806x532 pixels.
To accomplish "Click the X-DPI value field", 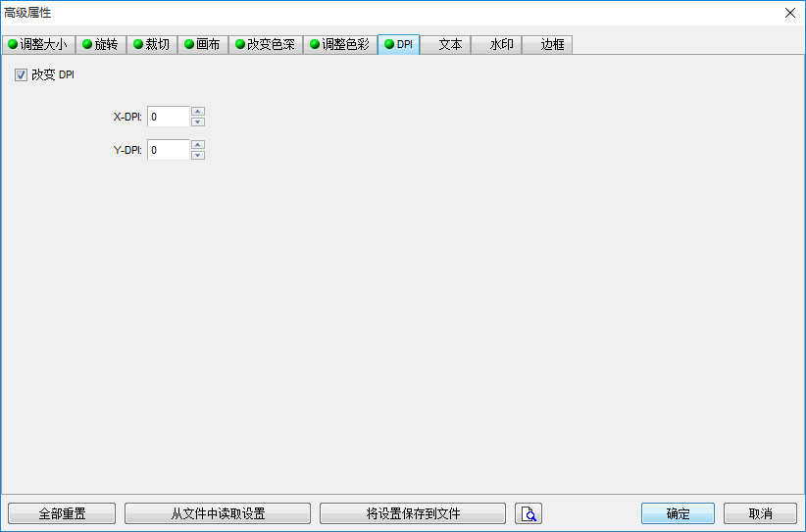I will coord(169,117).
